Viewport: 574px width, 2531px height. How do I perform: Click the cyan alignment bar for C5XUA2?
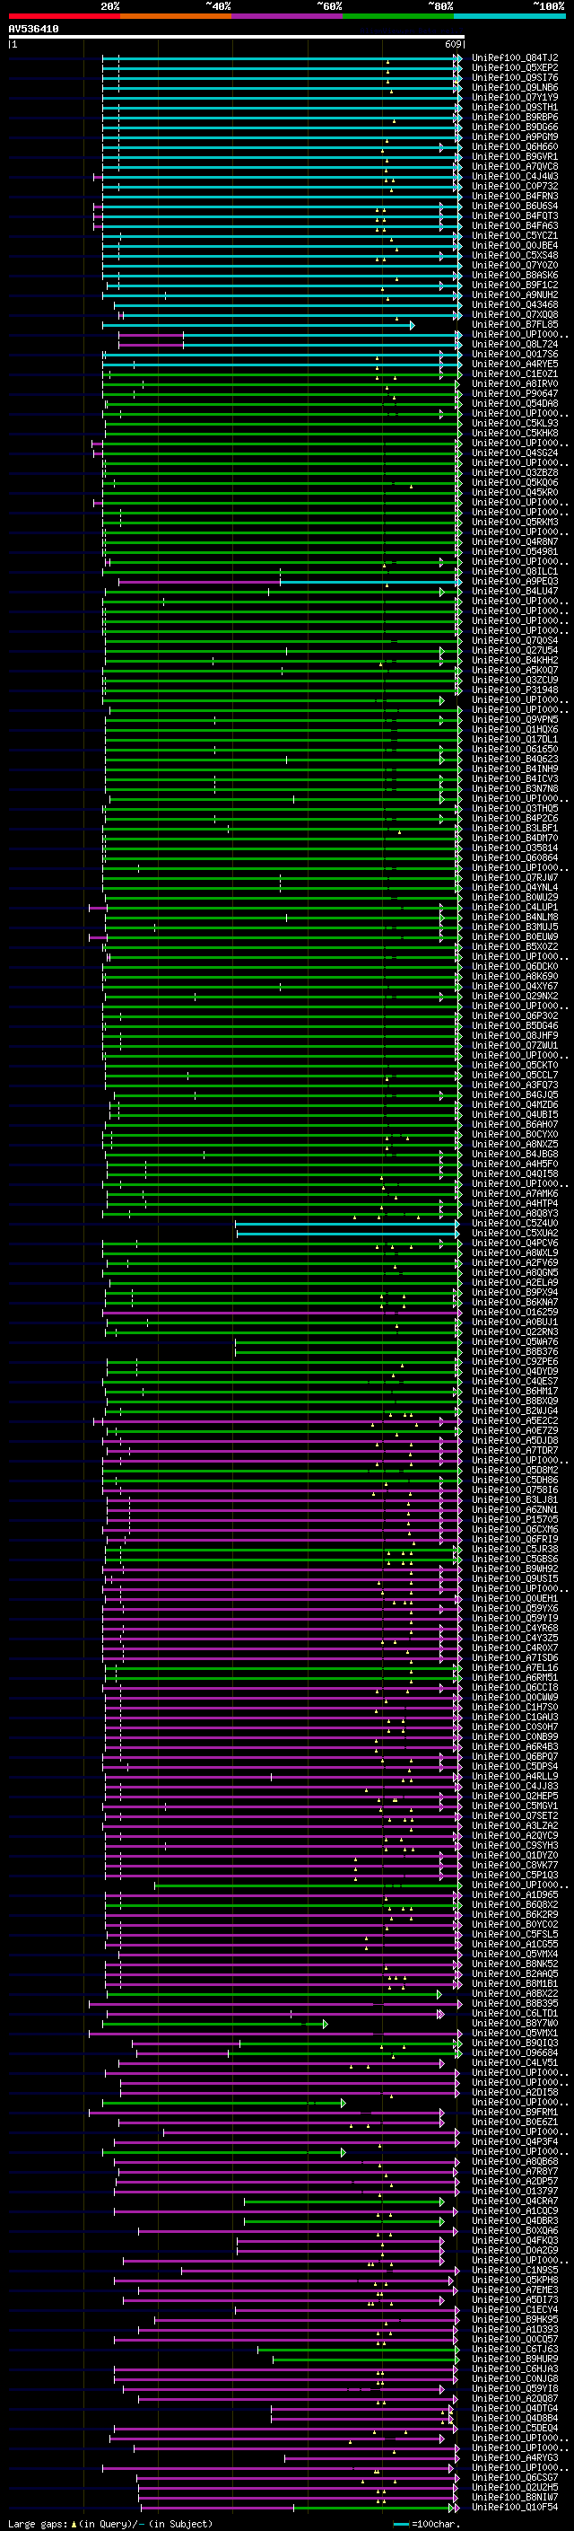(x=348, y=1234)
